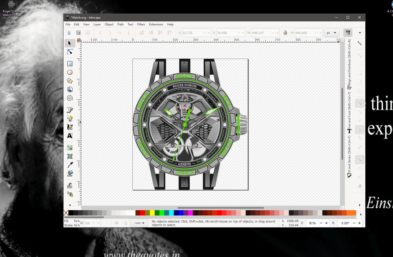Open Roger Dubuis Watch desktop icon
The width and height of the screenshot is (393, 257).
coord(12,9)
